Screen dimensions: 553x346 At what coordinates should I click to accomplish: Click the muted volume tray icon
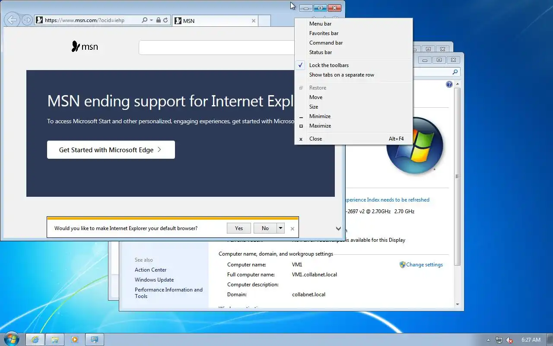tap(510, 340)
